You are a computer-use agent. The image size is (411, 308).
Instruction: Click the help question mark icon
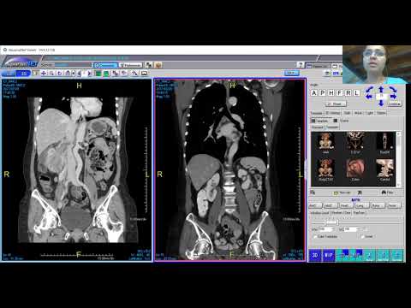[x=300, y=65]
